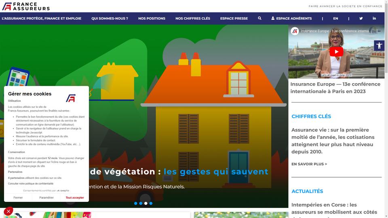
Task: Open the Nos positions menu
Action: (x=152, y=18)
